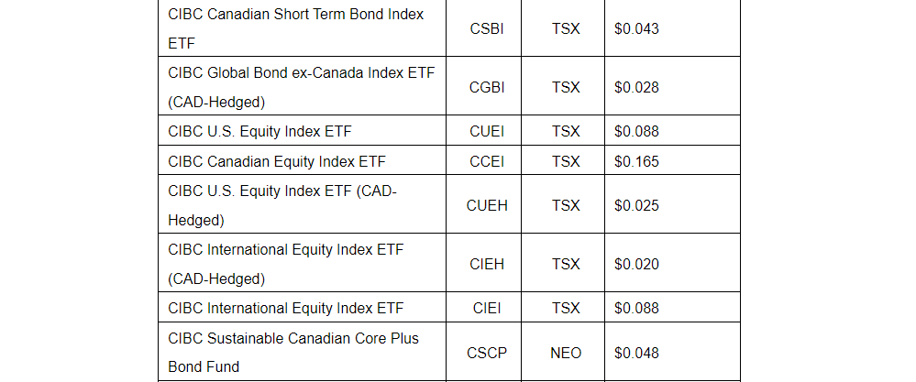Select the CSBI ticker cell

(x=486, y=28)
